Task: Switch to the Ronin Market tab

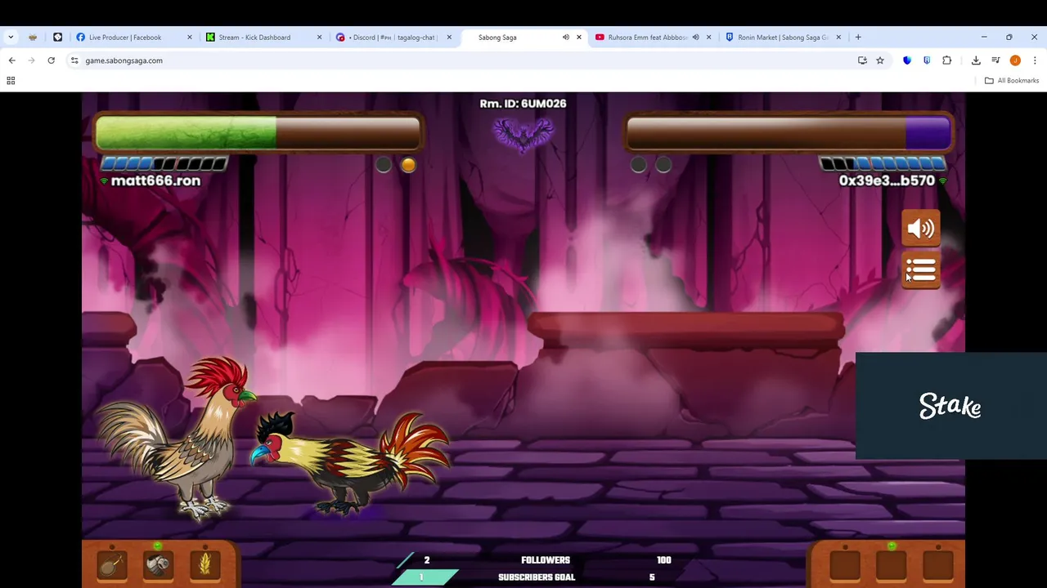Action: 783,37
